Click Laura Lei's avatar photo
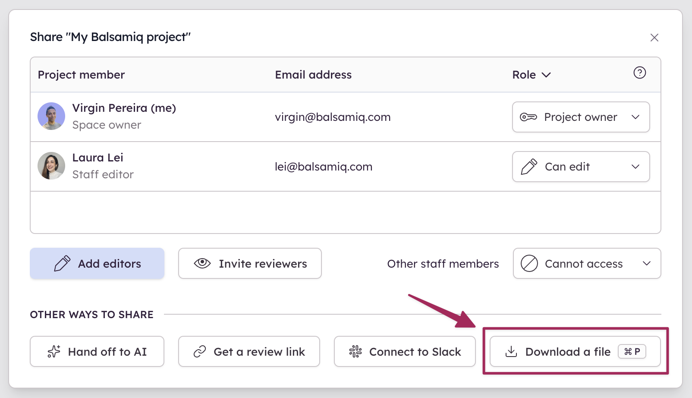The width and height of the screenshot is (692, 398). click(51, 166)
